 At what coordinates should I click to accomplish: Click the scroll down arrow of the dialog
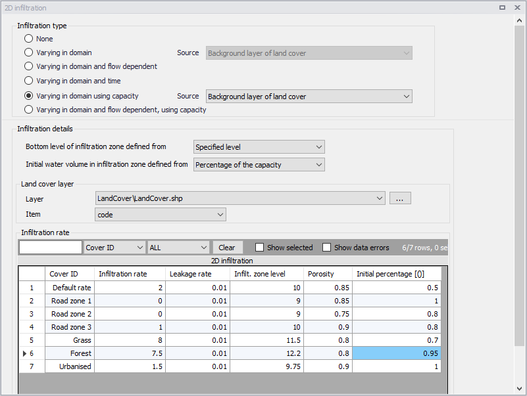tap(519, 389)
